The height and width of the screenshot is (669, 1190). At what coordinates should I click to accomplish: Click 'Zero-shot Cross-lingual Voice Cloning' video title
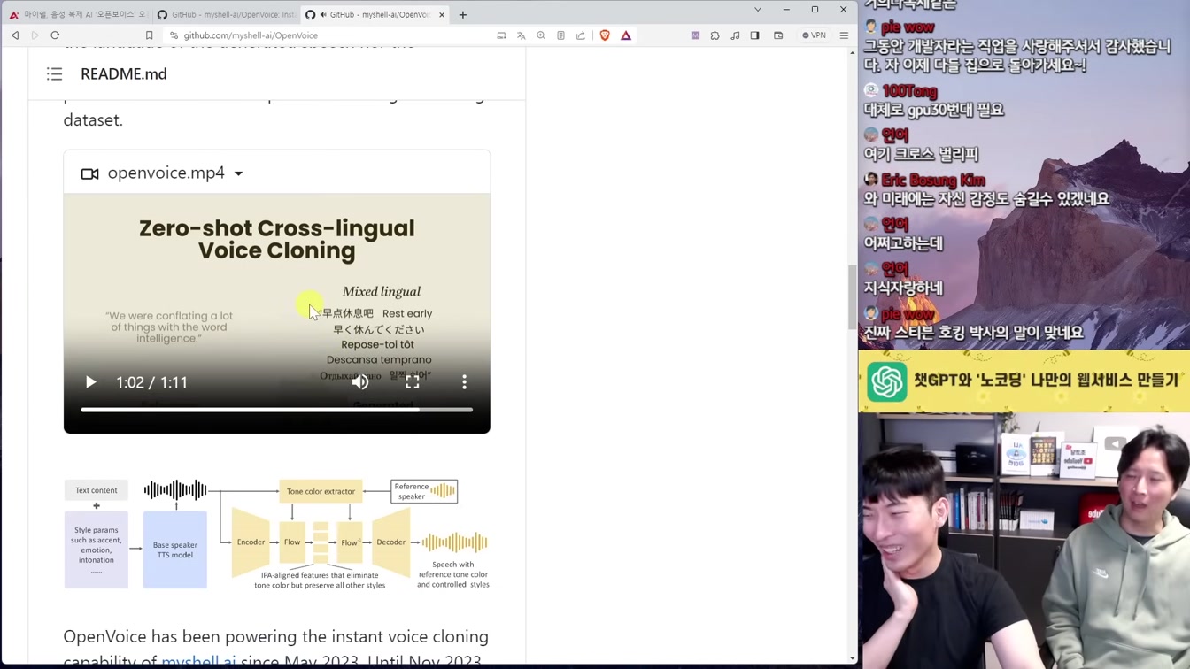pos(277,239)
